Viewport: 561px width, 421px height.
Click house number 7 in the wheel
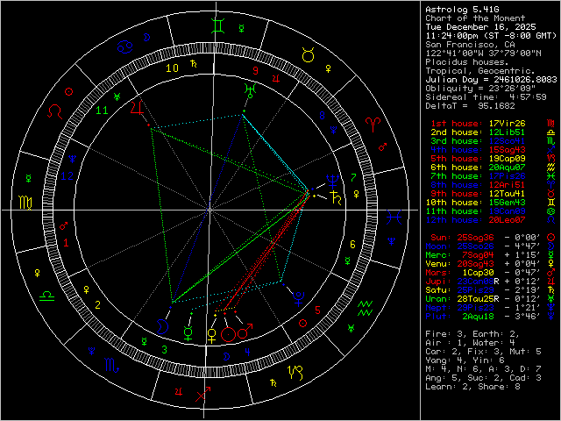click(x=353, y=177)
